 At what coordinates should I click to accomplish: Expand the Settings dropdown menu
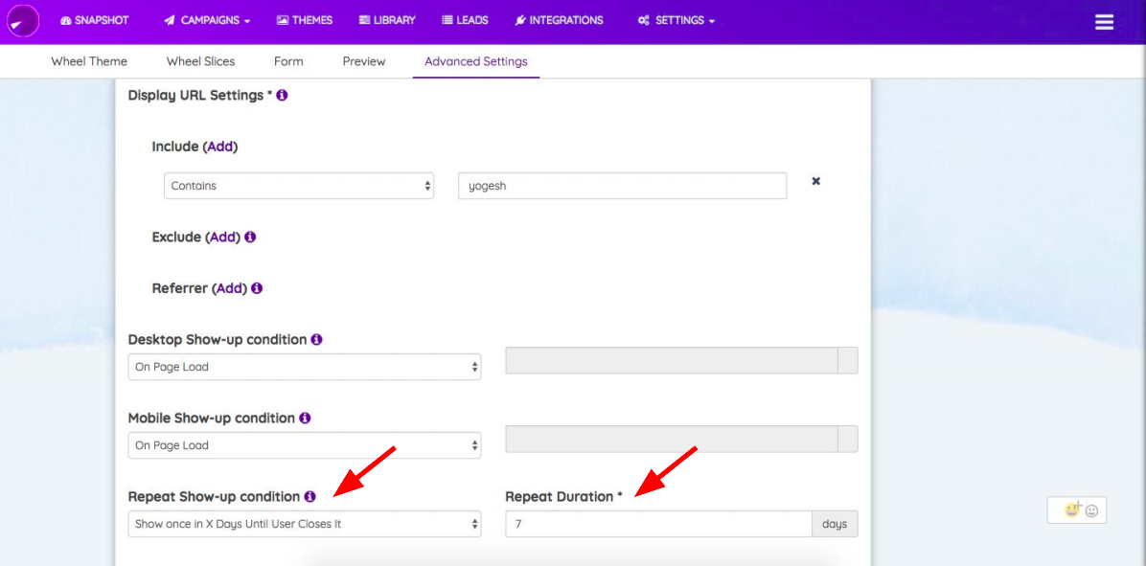676,20
